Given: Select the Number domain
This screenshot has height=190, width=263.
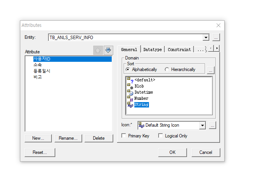Looking at the screenshot, I should pyautogui.click(x=141, y=98).
